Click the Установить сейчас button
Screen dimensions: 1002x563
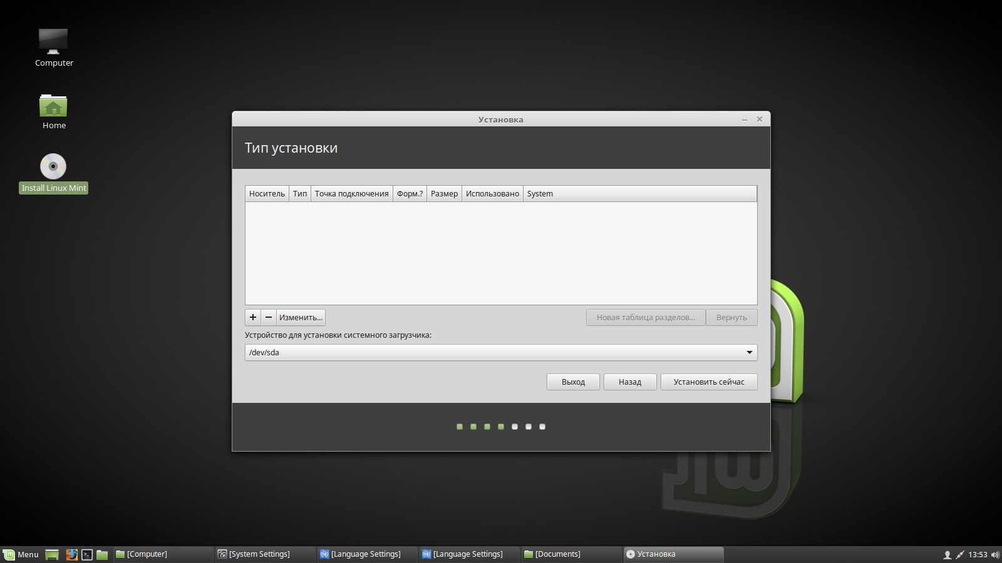pyautogui.click(x=708, y=382)
